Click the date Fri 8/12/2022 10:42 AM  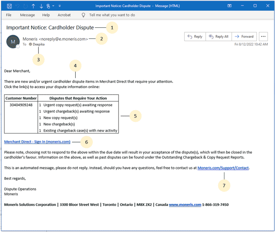tap(251, 44)
